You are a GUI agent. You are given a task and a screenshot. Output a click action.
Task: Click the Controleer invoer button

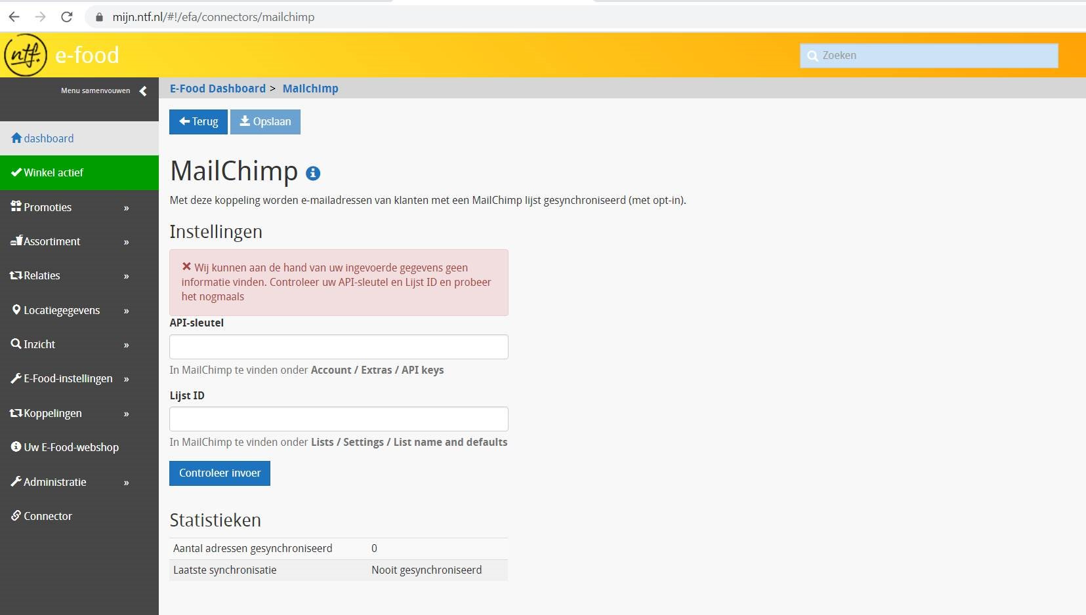220,473
